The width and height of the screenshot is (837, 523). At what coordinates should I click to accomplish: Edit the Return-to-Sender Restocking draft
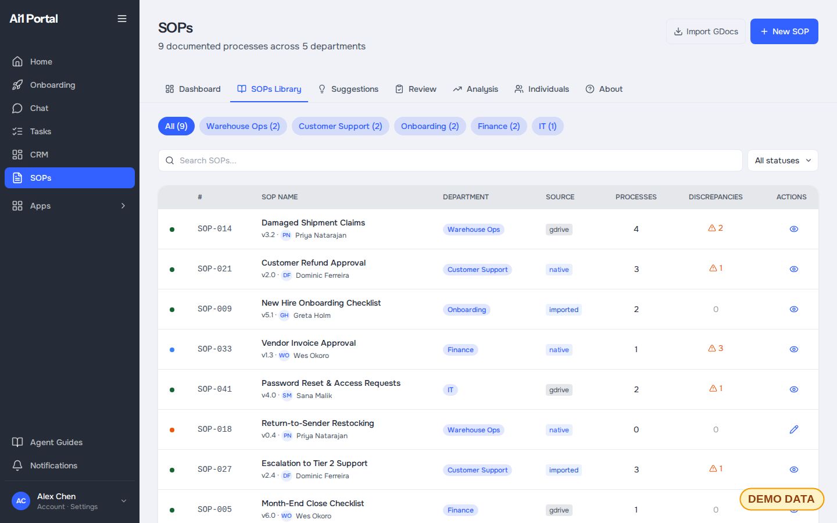tap(794, 429)
